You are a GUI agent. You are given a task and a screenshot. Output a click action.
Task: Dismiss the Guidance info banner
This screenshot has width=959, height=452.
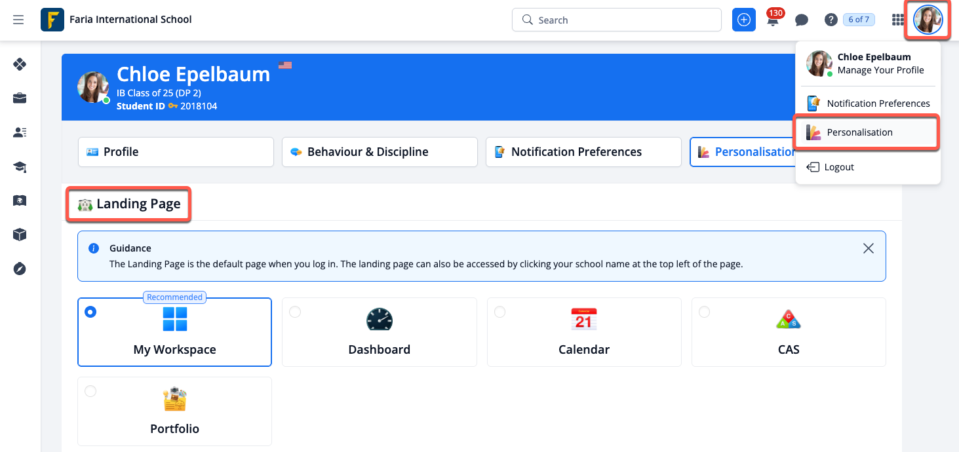[x=868, y=248]
